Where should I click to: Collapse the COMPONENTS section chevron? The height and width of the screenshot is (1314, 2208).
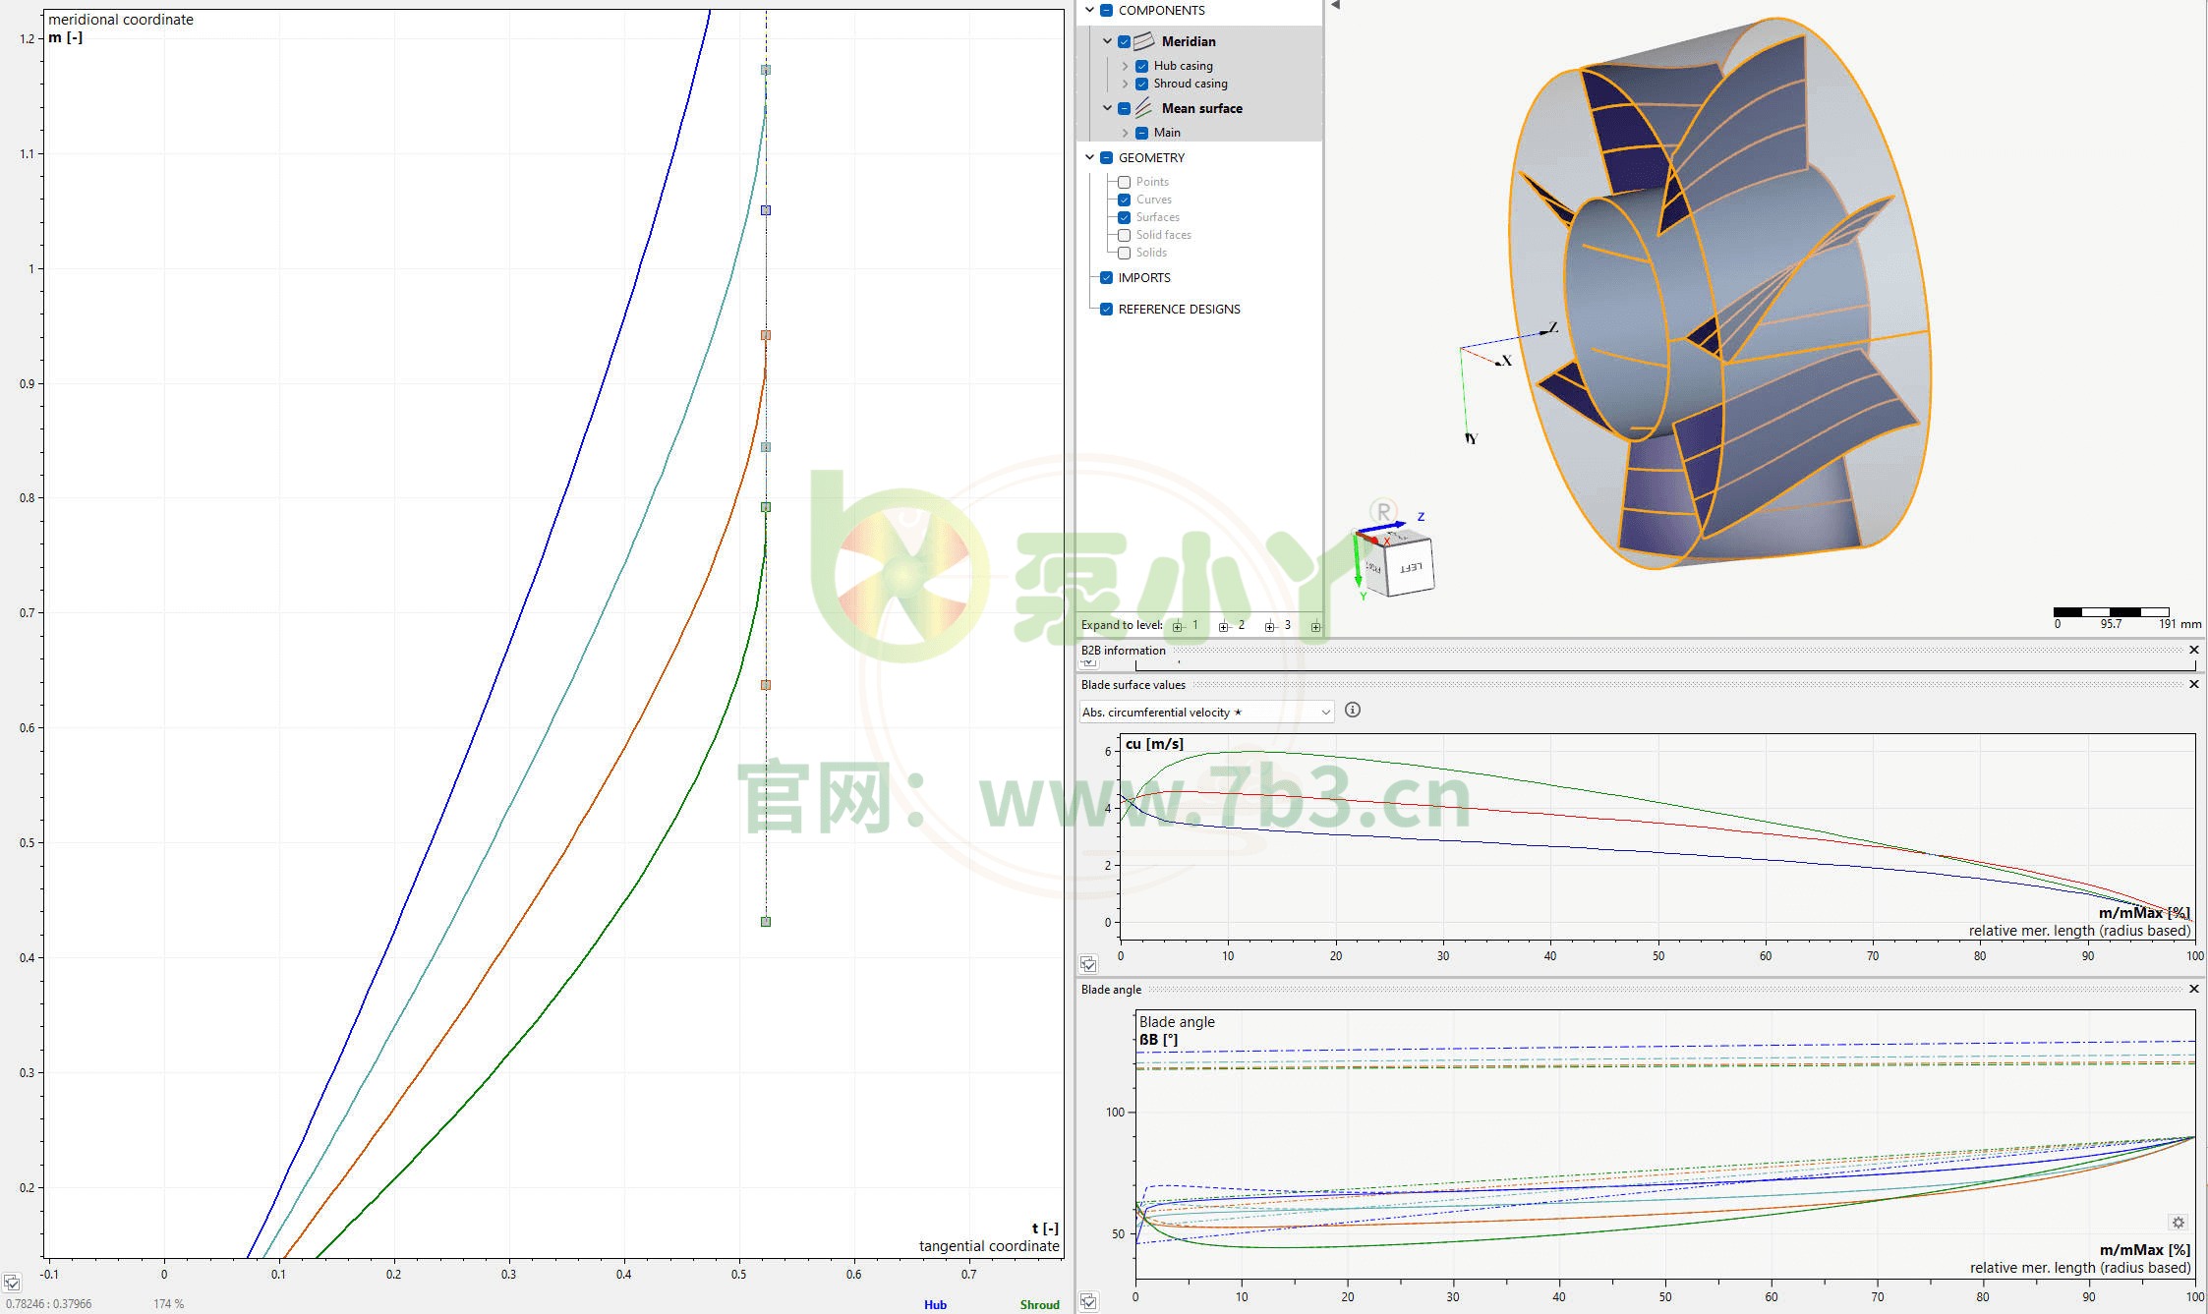pos(1088,10)
